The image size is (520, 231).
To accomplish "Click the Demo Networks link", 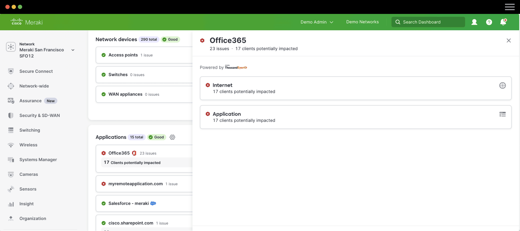I will [x=362, y=22].
